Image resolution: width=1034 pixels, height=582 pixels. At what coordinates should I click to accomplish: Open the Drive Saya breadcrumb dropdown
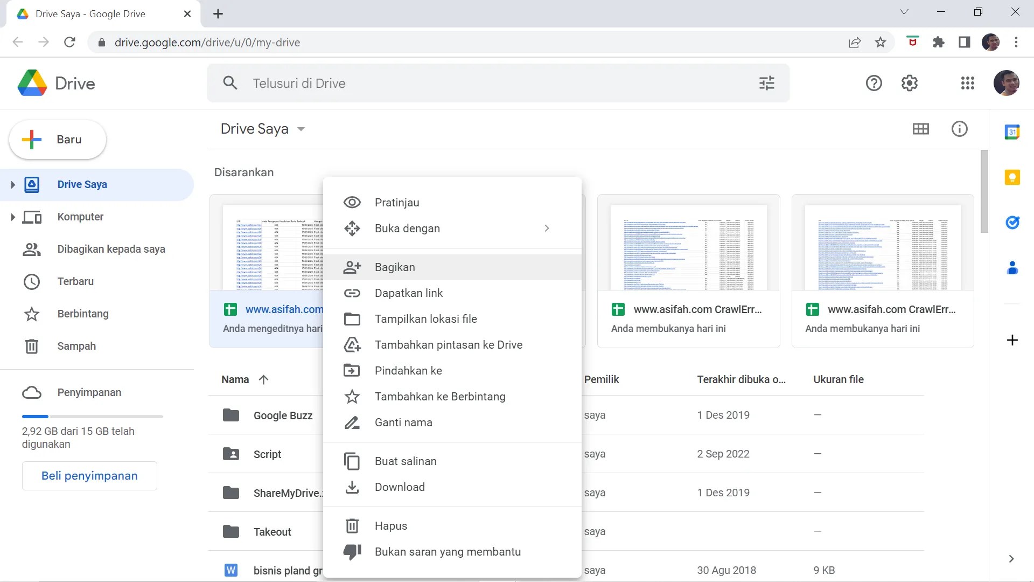point(301,129)
